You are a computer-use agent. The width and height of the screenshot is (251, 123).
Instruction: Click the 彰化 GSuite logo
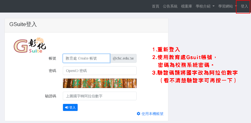click(x=30, y=45)
